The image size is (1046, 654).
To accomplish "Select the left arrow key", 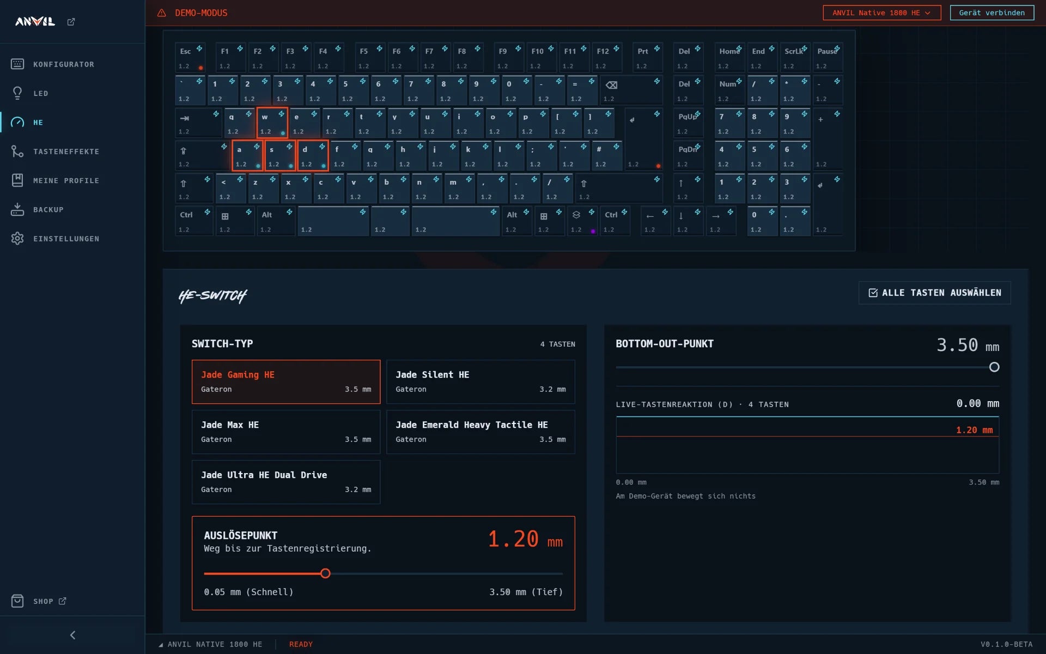I will click(x=656, y=221).
